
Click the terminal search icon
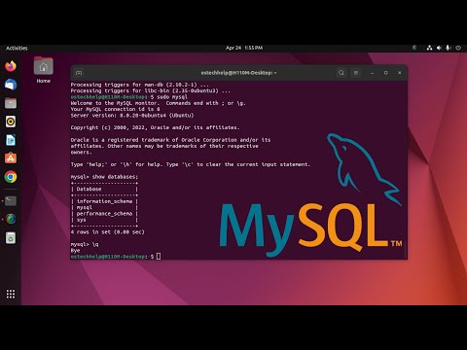tap(341, 73)
